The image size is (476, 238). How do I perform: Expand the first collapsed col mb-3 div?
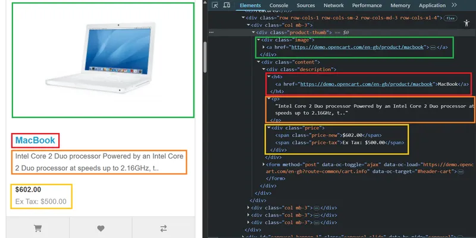[248, 208]
